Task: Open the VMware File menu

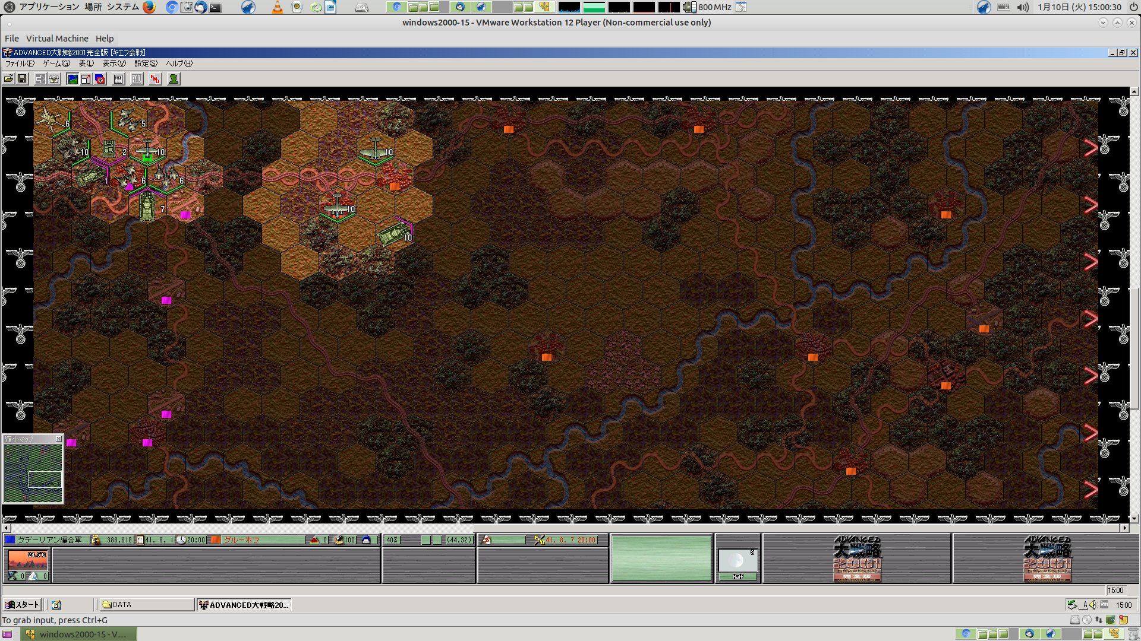Action: tap(12, 39)
